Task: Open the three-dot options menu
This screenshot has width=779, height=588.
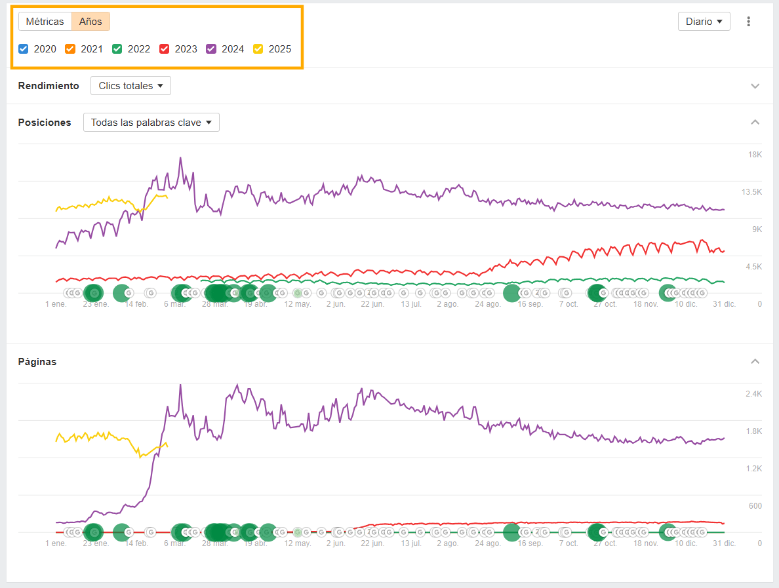Action: (x=749, y=22)
